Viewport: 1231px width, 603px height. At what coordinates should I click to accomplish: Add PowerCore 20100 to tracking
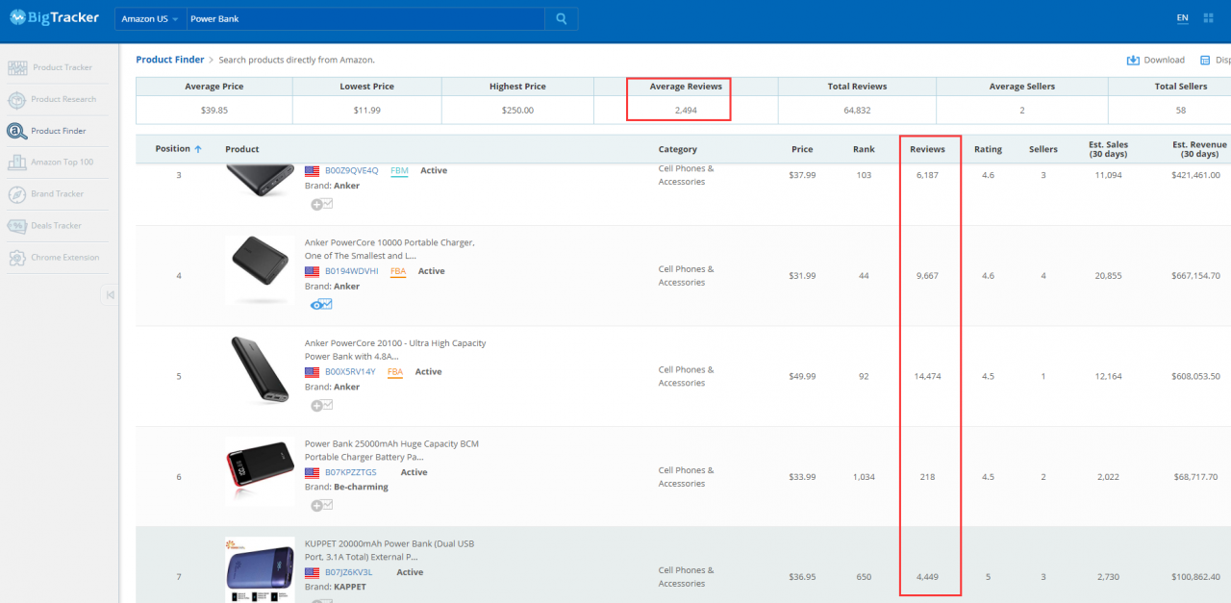coord(321,405)
